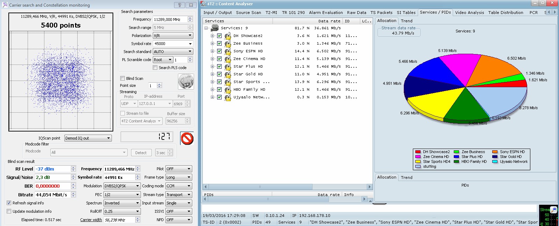Click the blind scan satellite image button

(186, 82)
